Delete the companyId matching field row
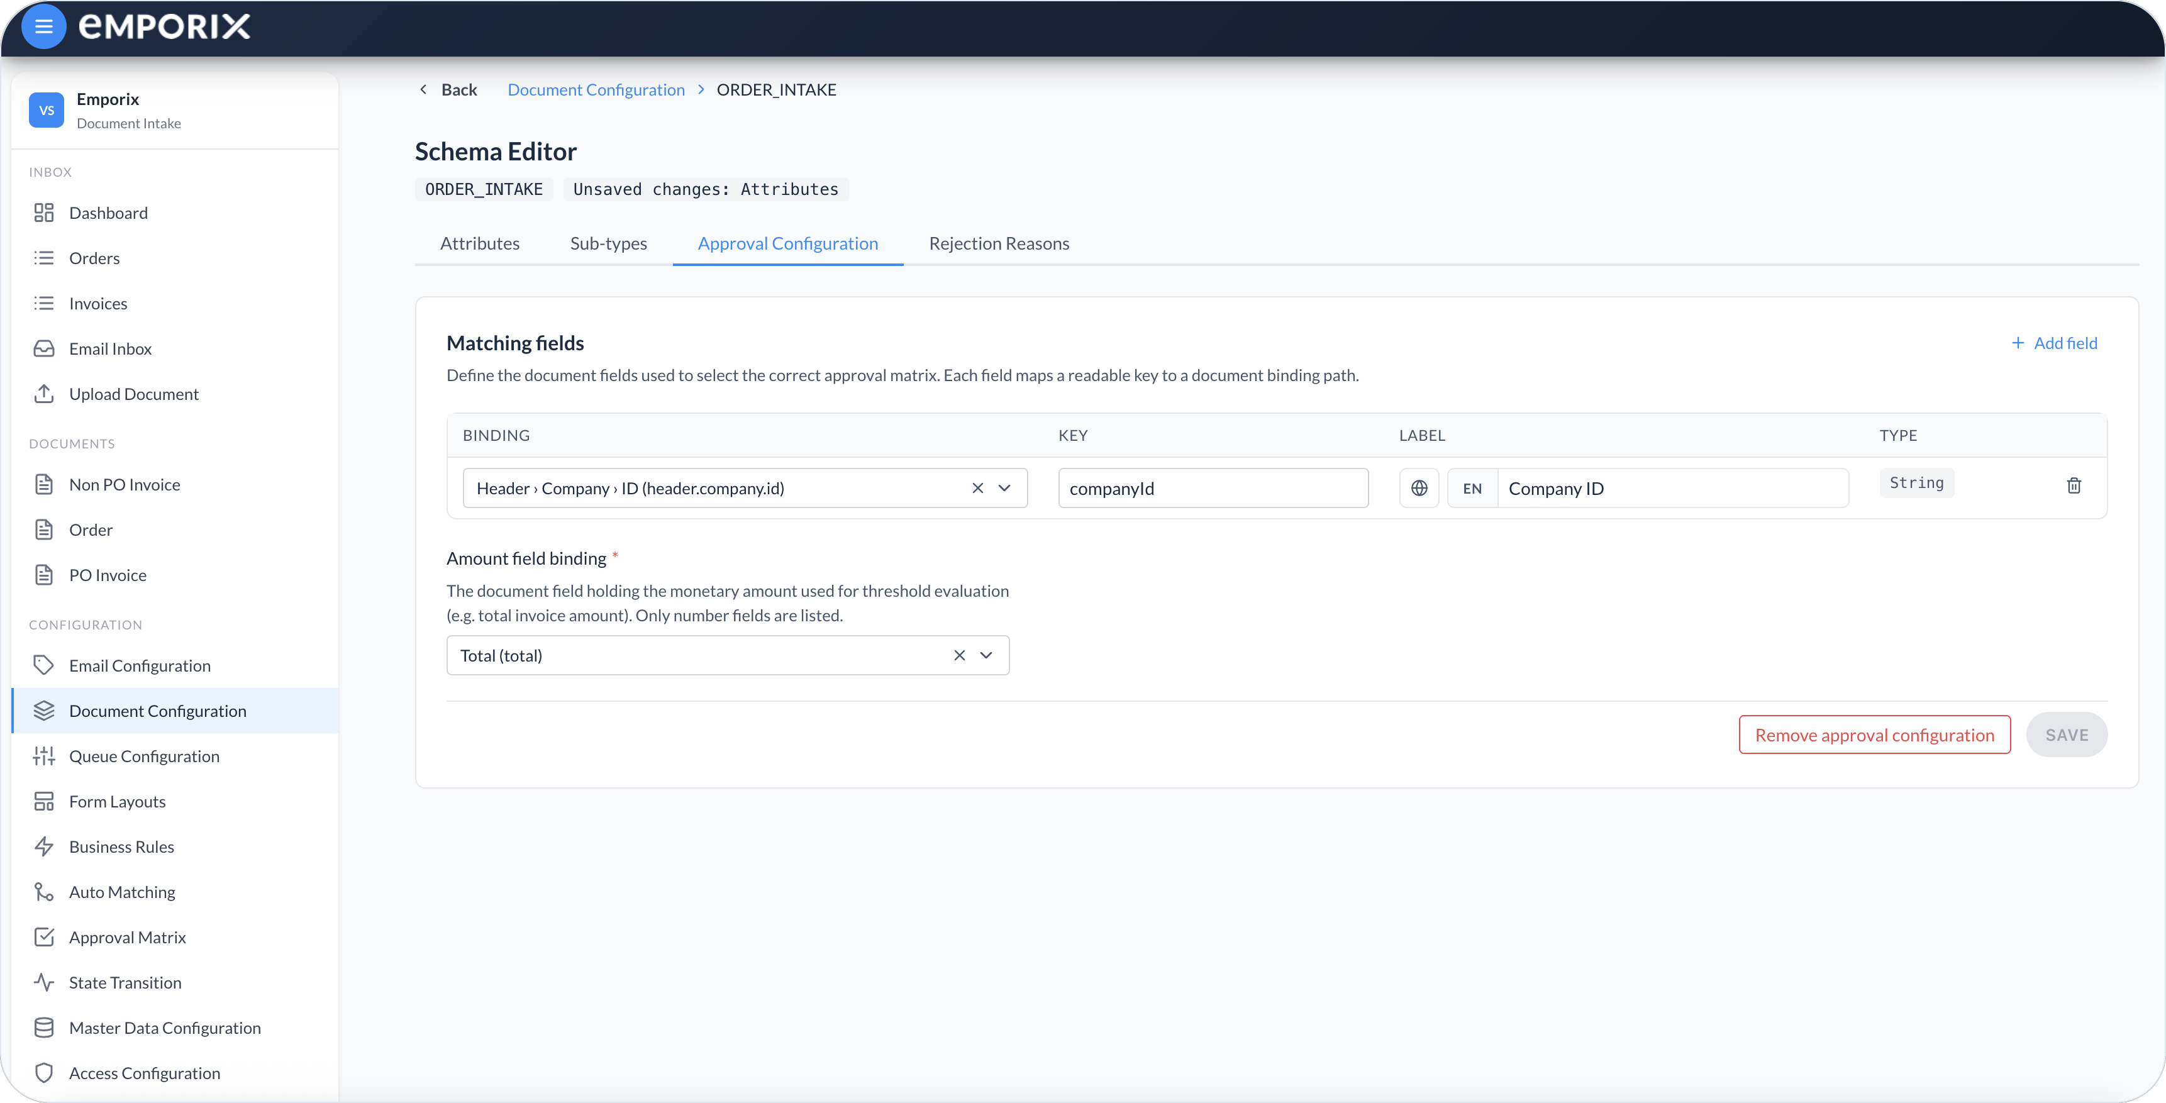Image resolution: width=2166 pixels, height=1103 pixels. click(x=2074, y=485)
